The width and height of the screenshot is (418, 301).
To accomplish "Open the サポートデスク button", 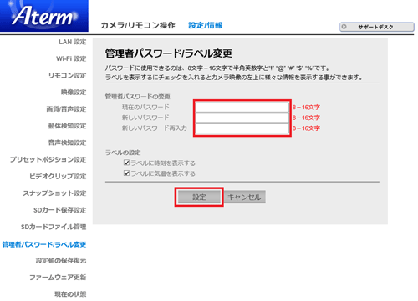I will 377,27.
